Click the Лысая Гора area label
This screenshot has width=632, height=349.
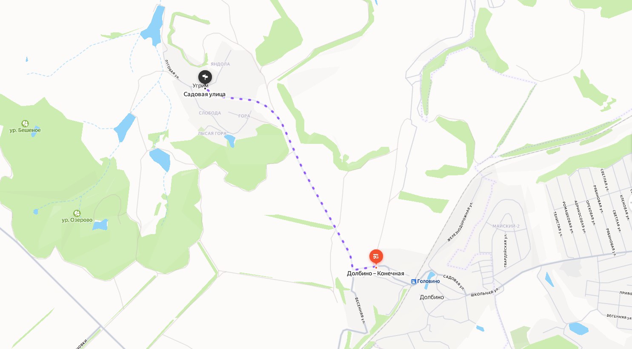point(212,133)
